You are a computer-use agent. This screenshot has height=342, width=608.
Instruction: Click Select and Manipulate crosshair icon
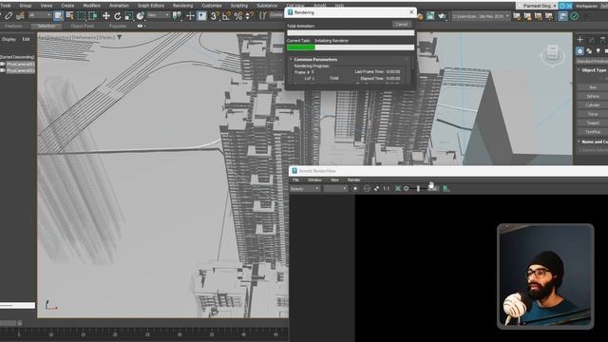tap(190, 16)
